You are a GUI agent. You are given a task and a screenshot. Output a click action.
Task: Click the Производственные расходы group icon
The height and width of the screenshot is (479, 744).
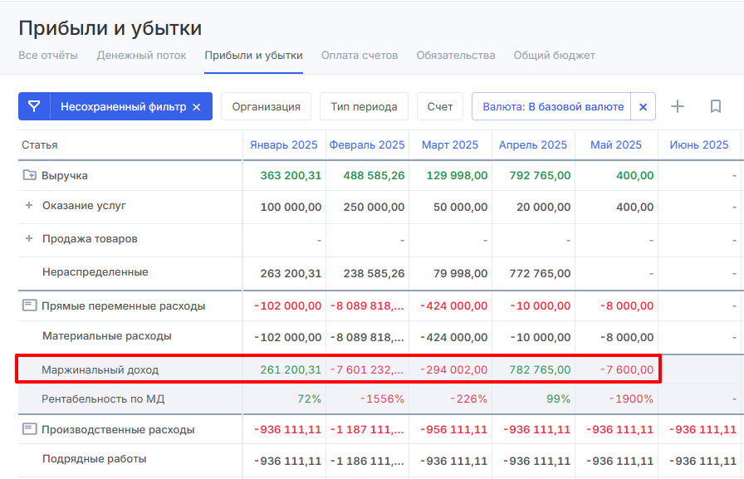tap(30, 429)
